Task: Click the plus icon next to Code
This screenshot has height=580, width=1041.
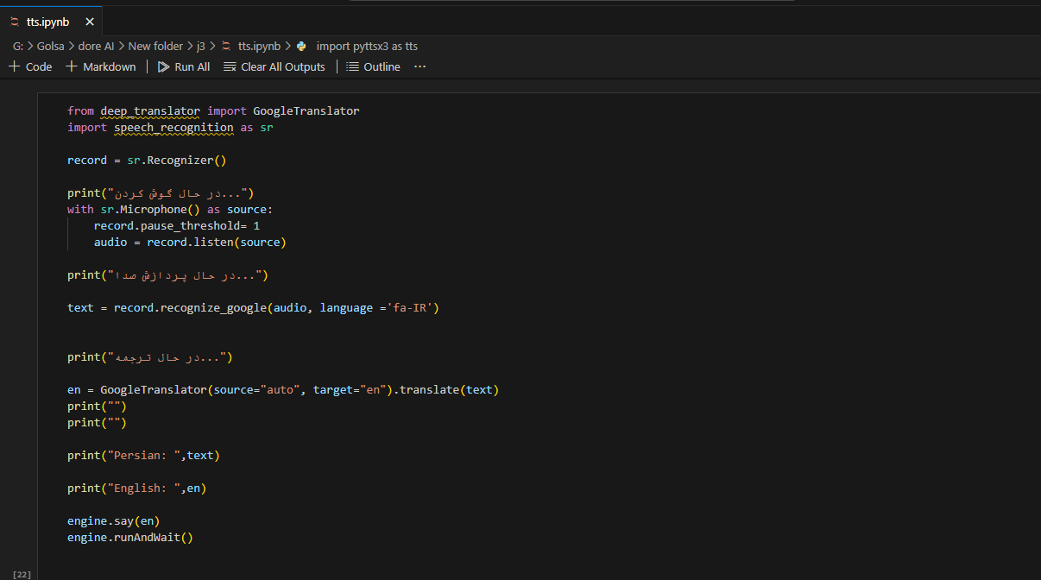Action: pyautogui.click(x=14, y=66)
